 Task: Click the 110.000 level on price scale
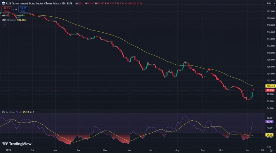(270, 53)
